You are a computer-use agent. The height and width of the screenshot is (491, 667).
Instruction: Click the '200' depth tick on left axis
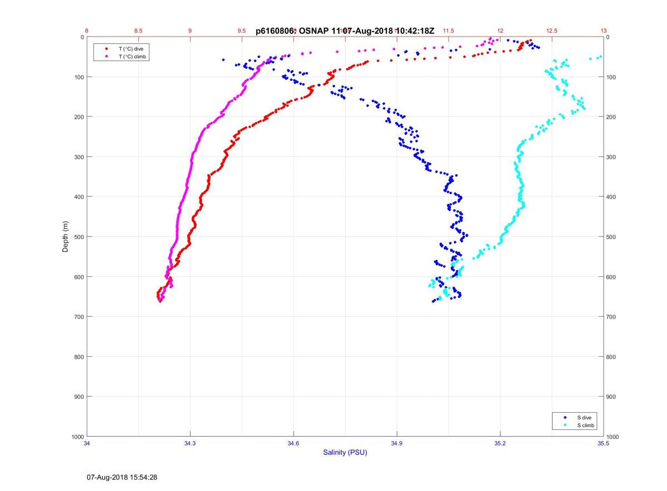79,117
